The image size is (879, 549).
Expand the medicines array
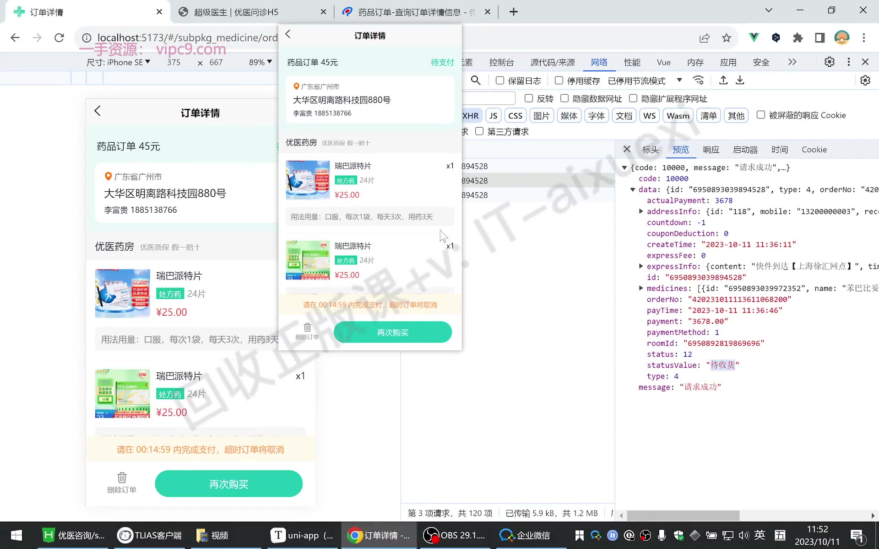[641, 288]
